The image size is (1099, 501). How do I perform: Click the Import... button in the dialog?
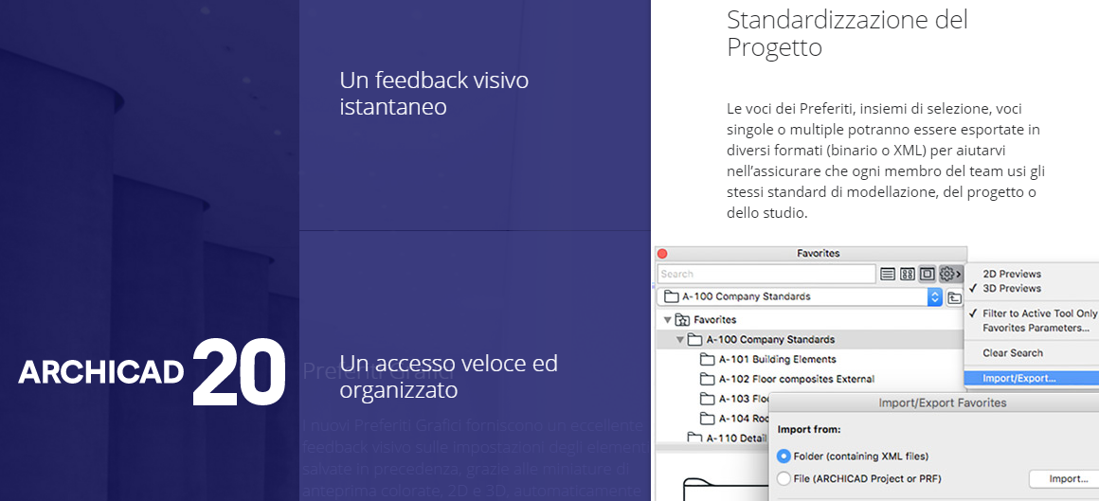coord(1063,479)
